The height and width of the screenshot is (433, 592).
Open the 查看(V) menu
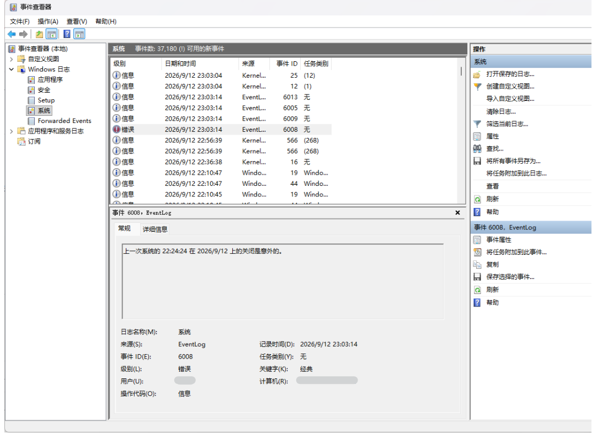point(77,22)
